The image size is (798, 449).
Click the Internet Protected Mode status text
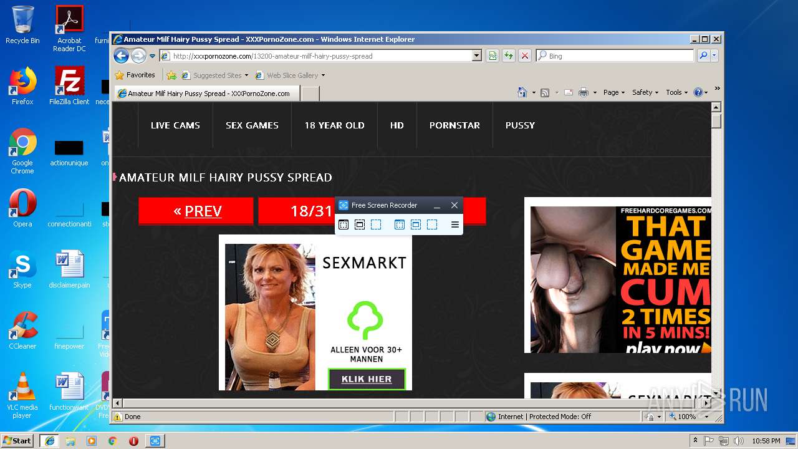coord(544,417)
